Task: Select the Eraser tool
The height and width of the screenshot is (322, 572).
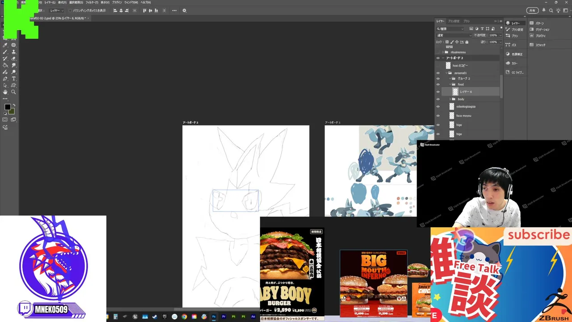Action: tap(13, 59)
